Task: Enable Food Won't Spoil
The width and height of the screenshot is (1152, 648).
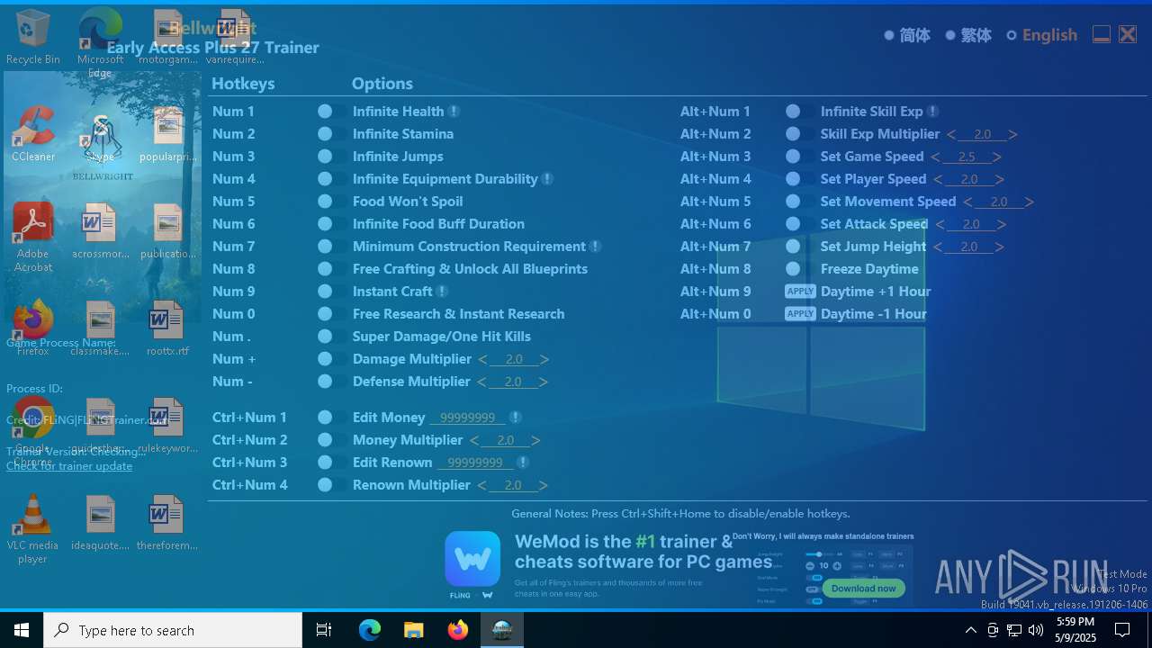Action: (332, 202)
